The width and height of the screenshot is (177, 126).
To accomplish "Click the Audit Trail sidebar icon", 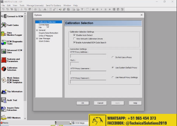I will pos(4,100).
